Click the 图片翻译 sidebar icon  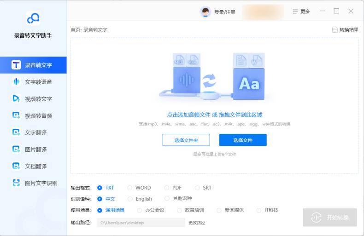click(16, 150)
